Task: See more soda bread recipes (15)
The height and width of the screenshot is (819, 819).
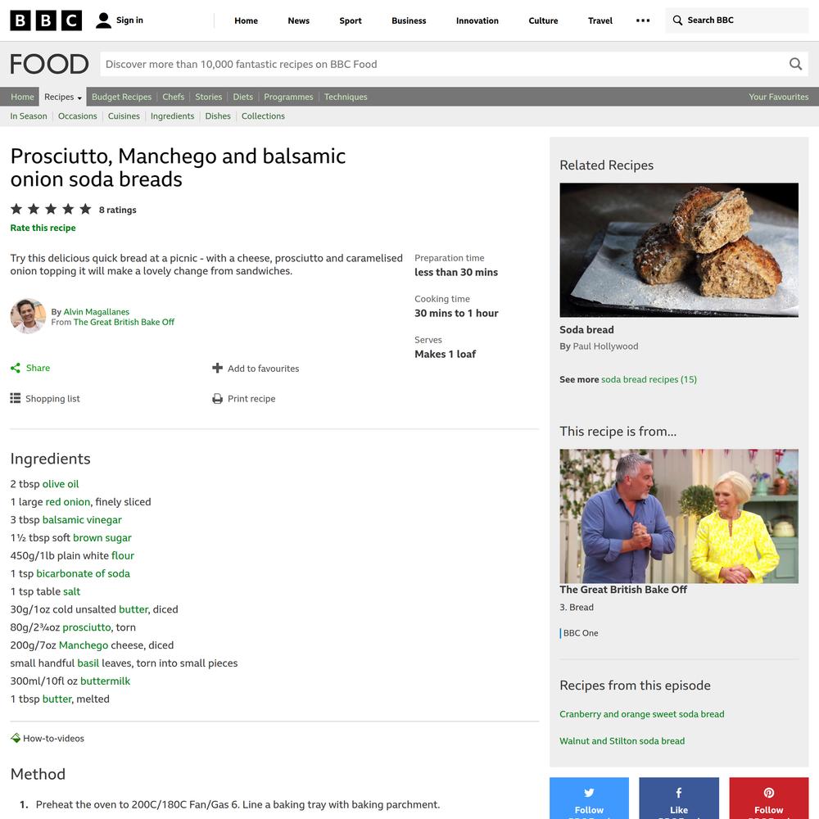Action: pos(649,380)
